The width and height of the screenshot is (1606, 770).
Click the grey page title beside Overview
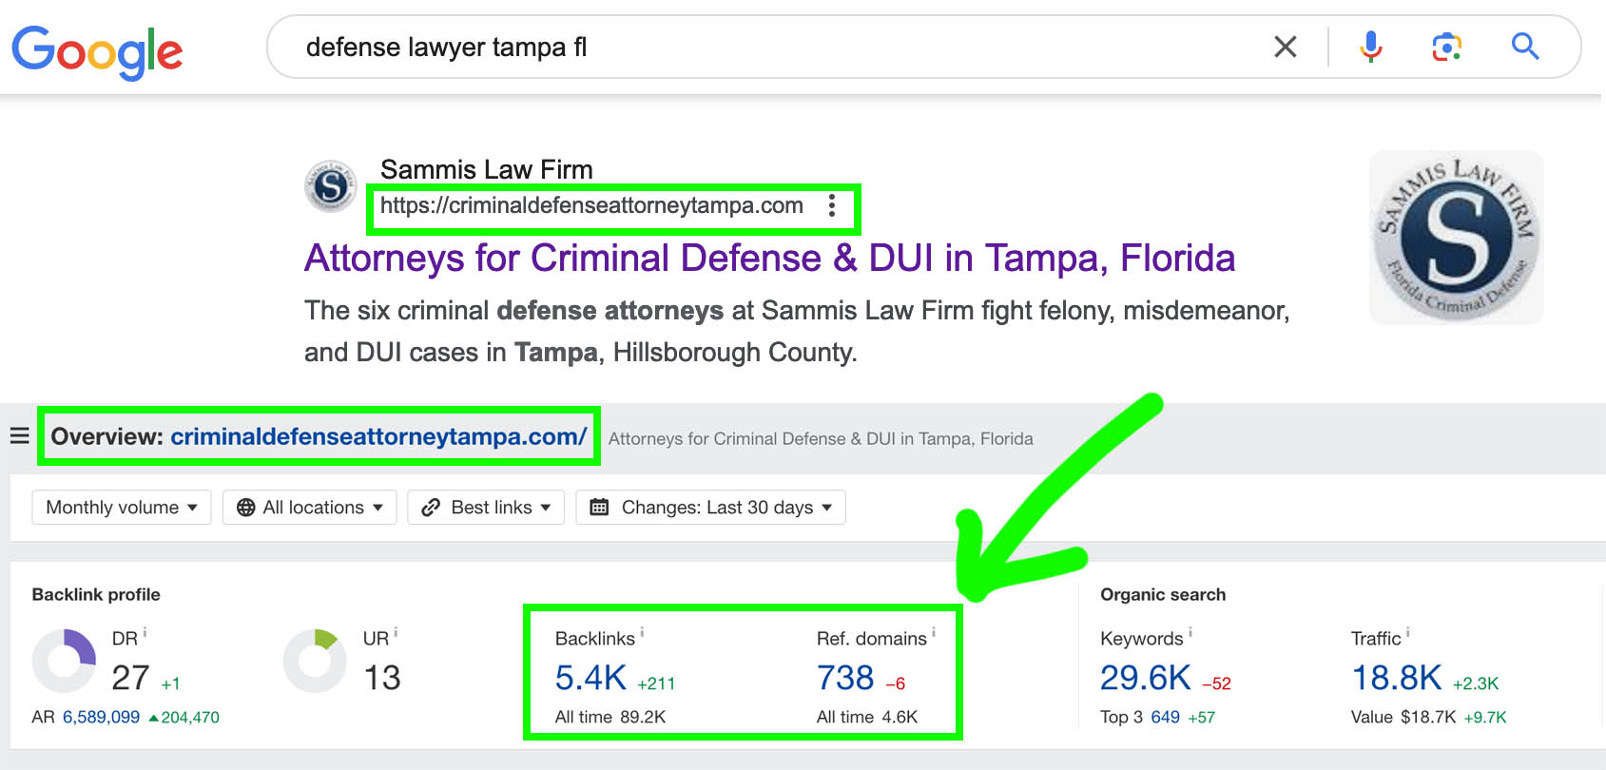[821, 439]
